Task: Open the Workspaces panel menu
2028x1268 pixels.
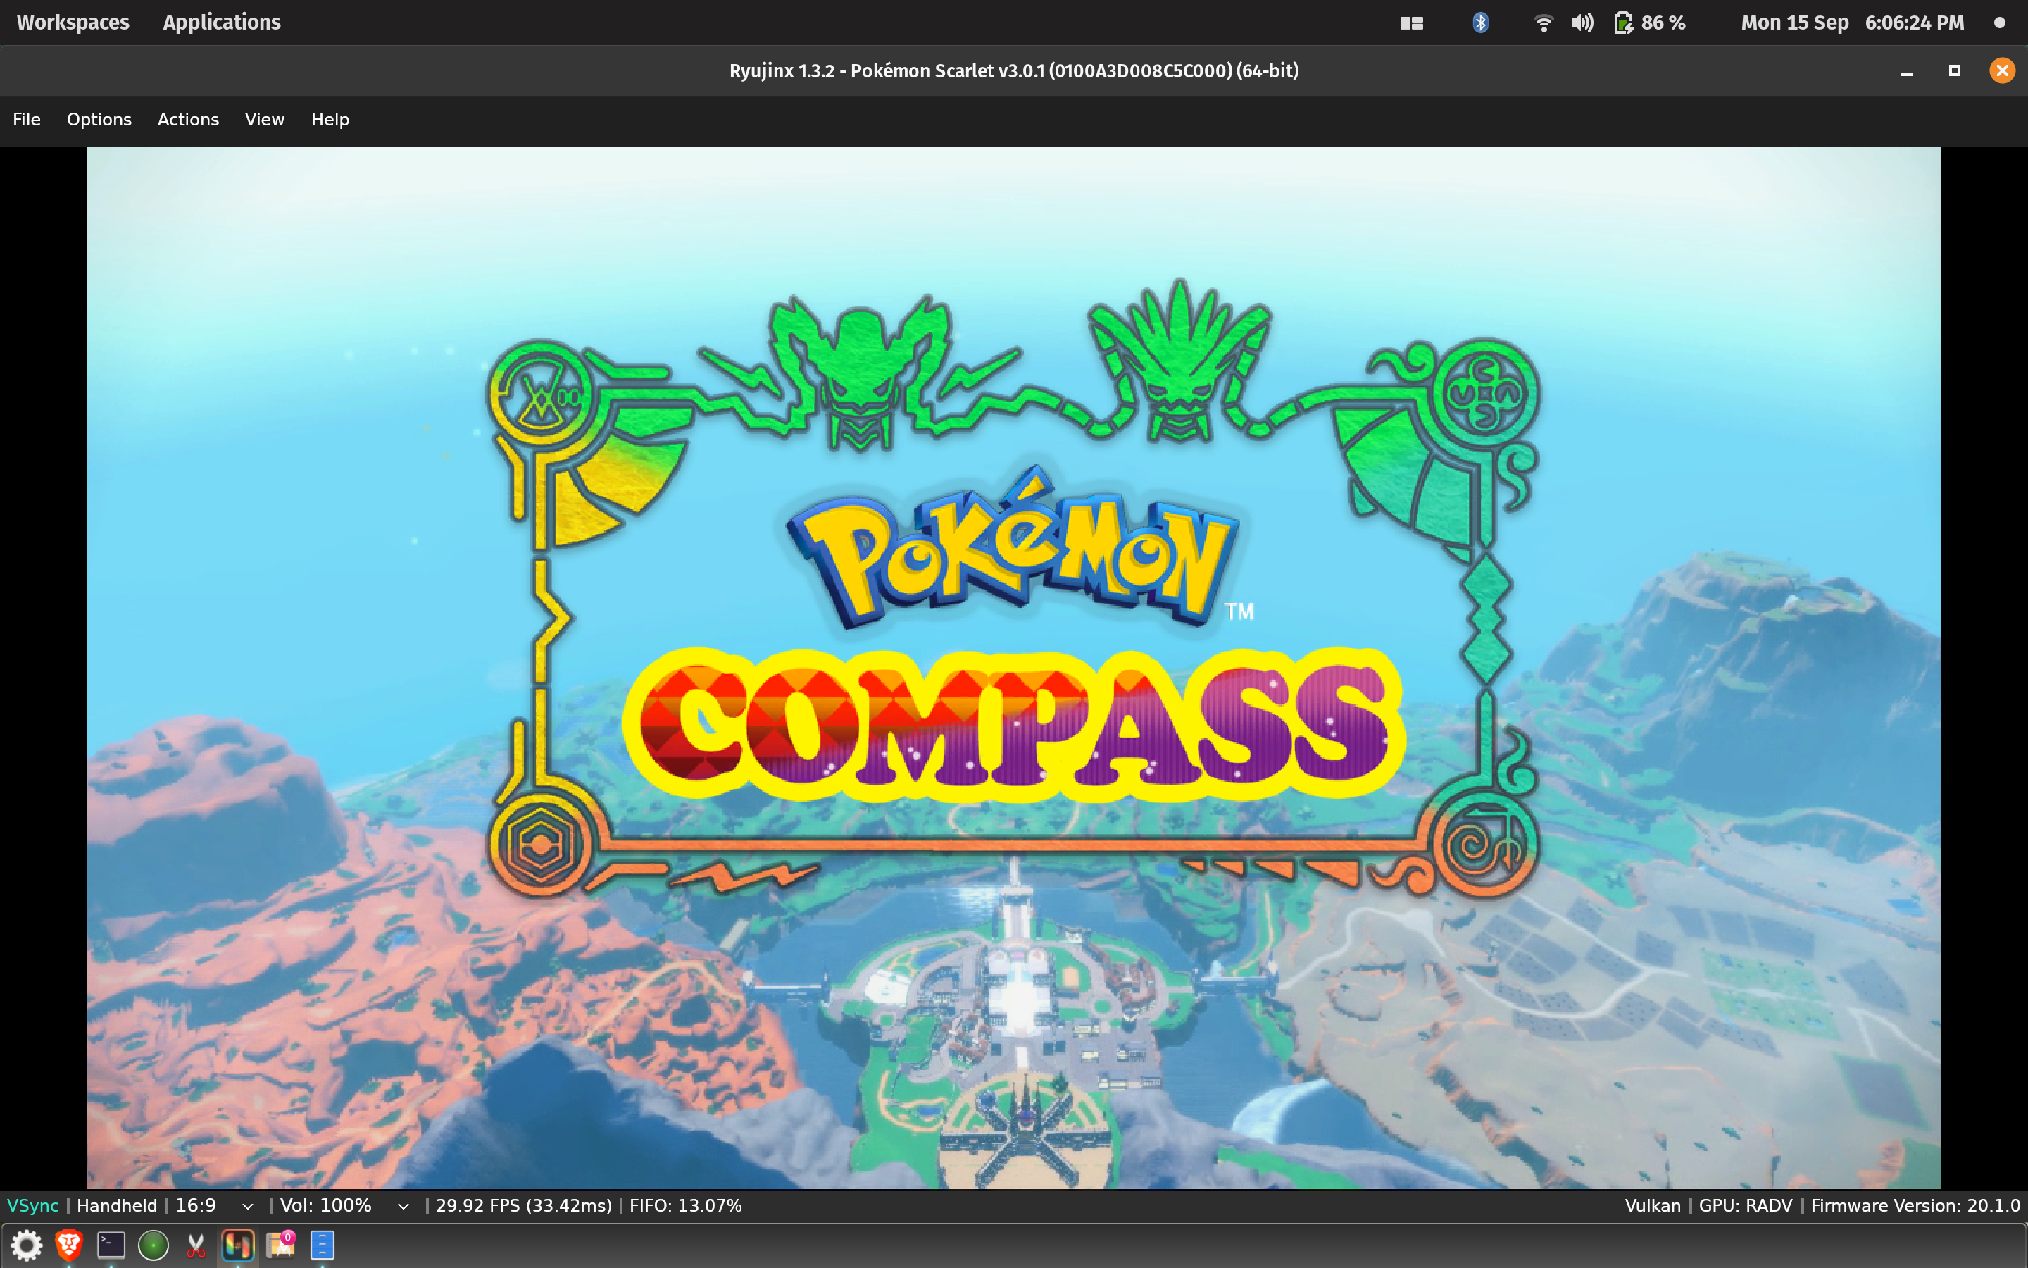Action: pyautogui.click(x=73, y=23)
